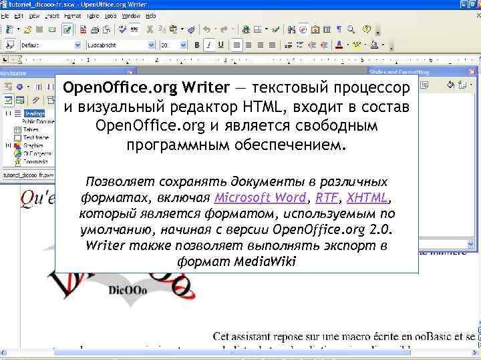Click the Gallery icon
The height and width of the screenshot is (360, 481).
315,30
